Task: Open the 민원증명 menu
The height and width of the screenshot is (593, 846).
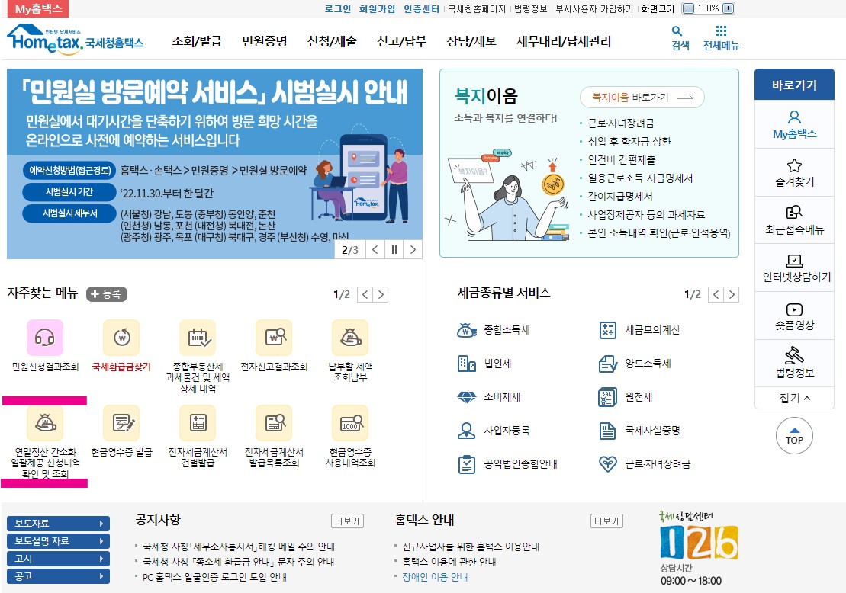Action: (x=265, y=41)
